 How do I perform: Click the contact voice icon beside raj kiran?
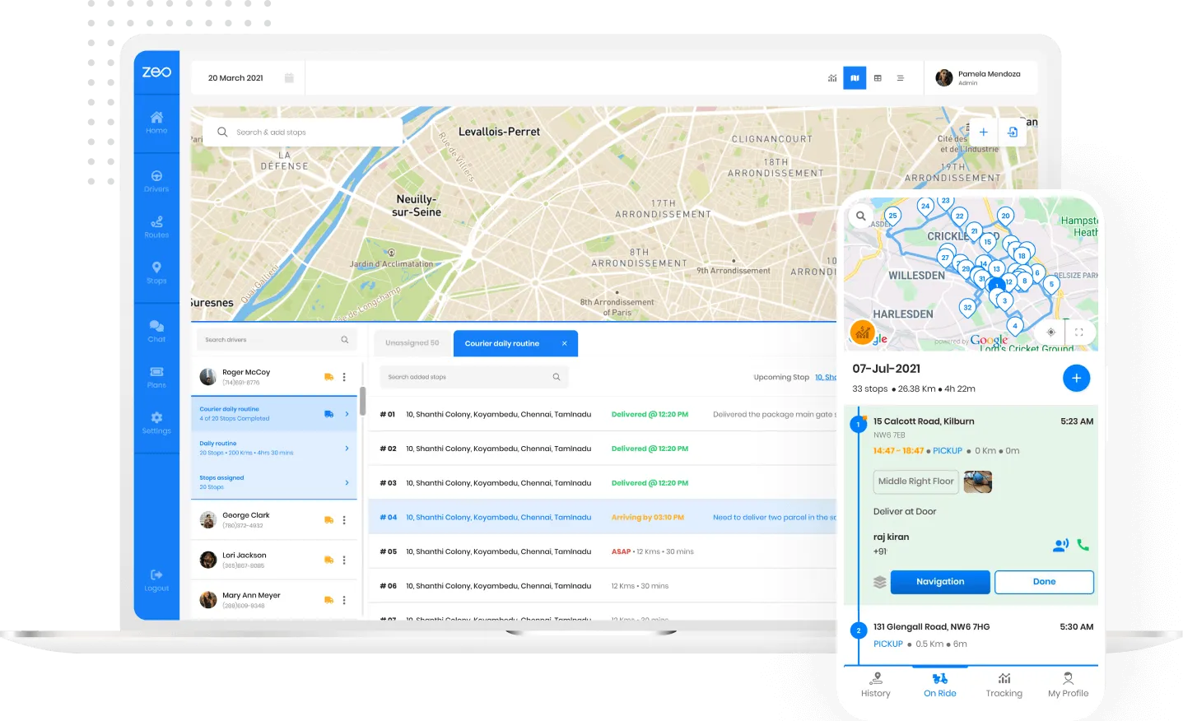point(1060,545)
